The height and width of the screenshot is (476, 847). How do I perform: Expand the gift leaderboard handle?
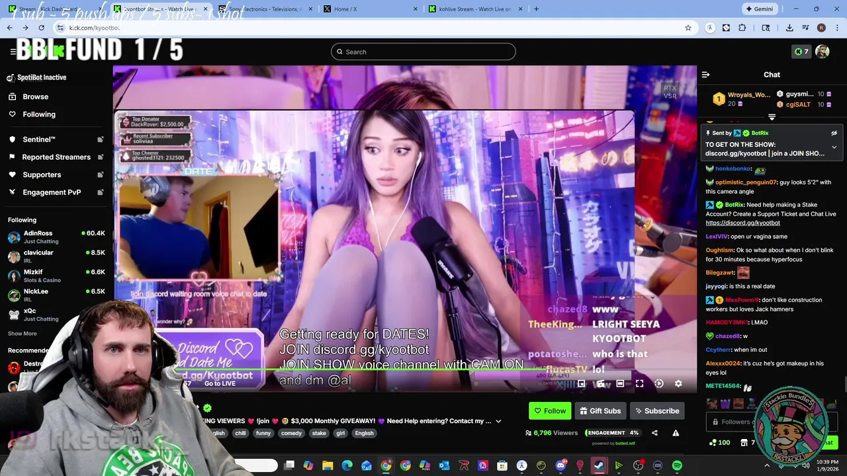pos(772,117)
